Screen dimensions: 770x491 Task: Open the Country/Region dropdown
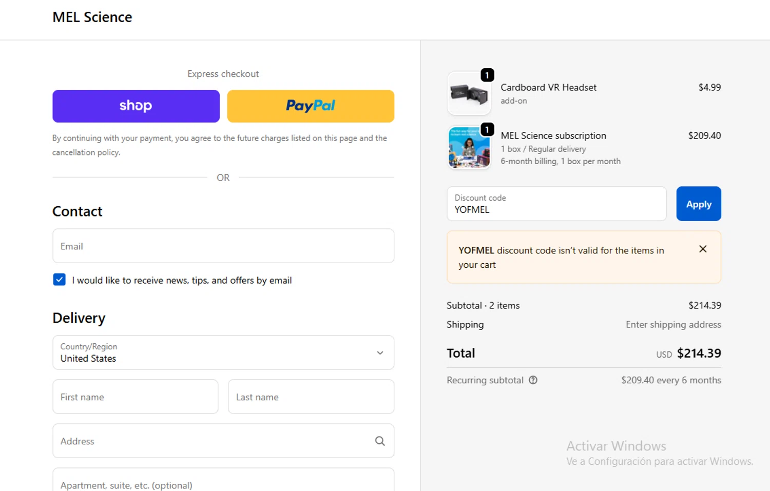click(223, 352)
